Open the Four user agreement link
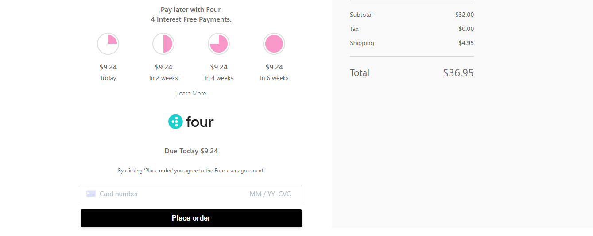The height and width of the screenshot is (236, 593). coord(239,171)
